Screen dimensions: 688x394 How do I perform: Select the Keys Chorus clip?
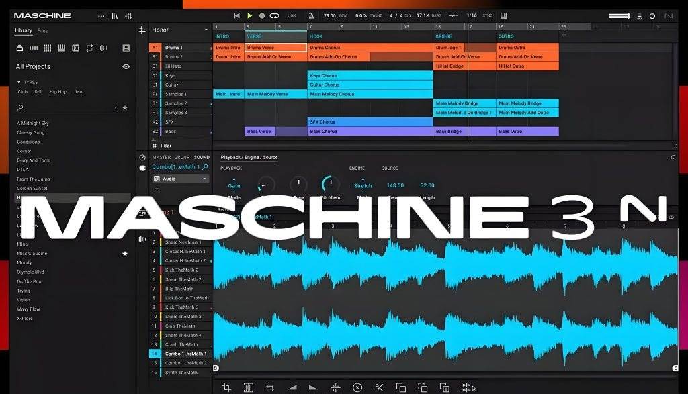pyautogui.click(x=370, y=75)
